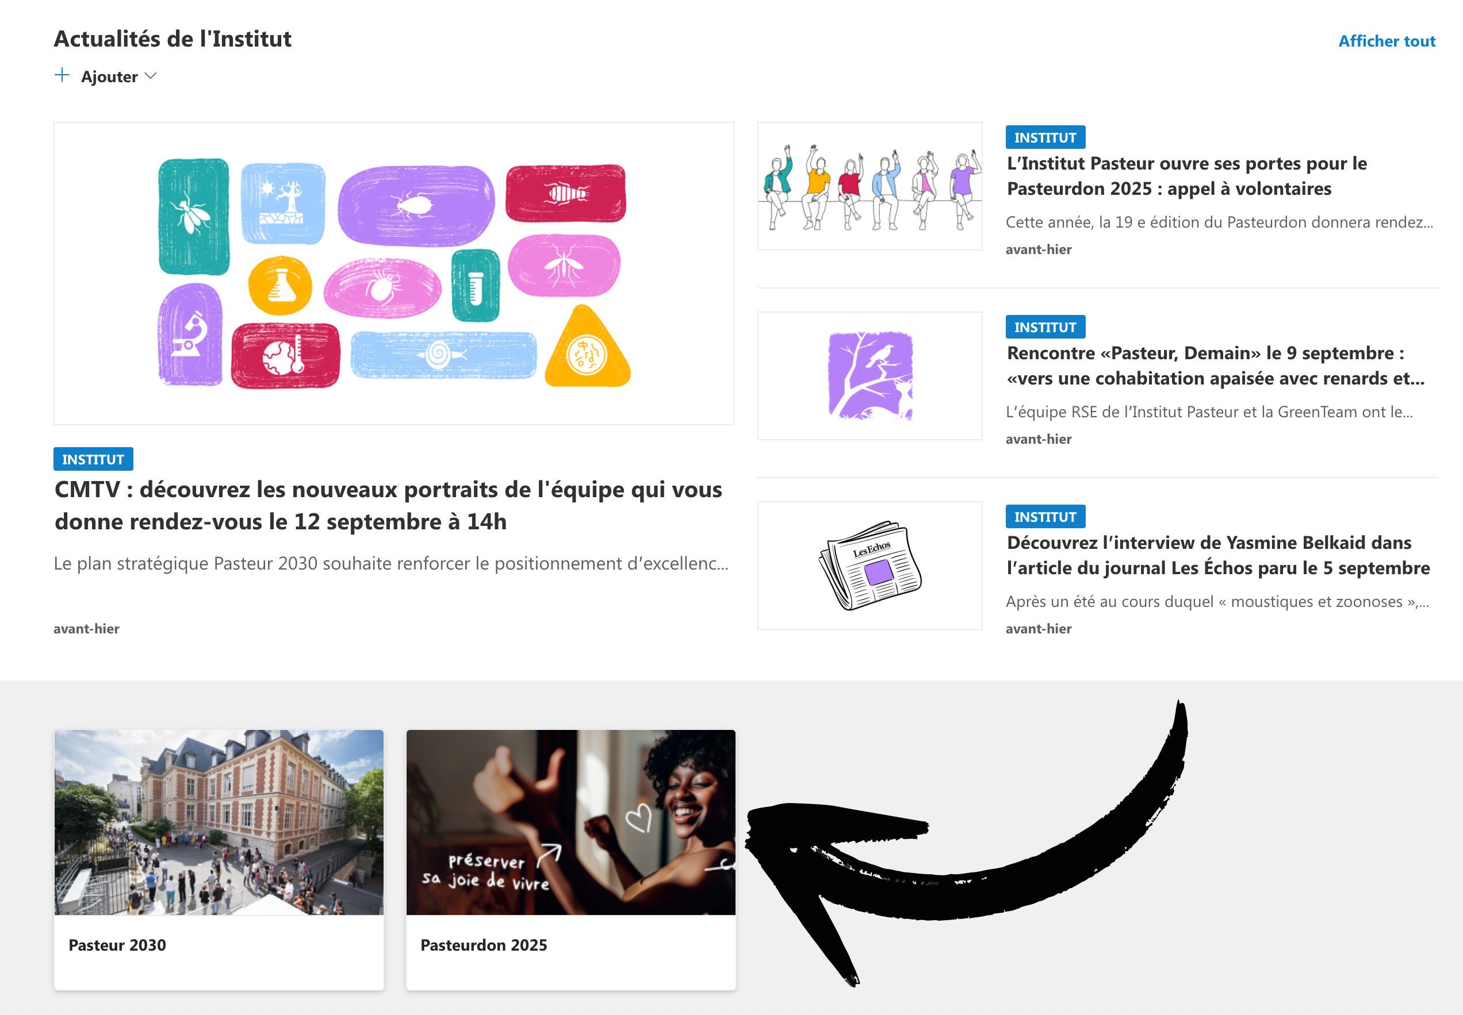Click INSTITUT tag above Pasteurdon volunteers article
This screenshot has width=1463, height=1015.
click(1045, 137)
